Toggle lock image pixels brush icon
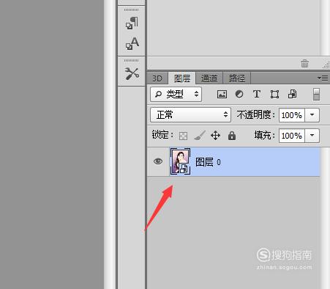 click(200, 136)
